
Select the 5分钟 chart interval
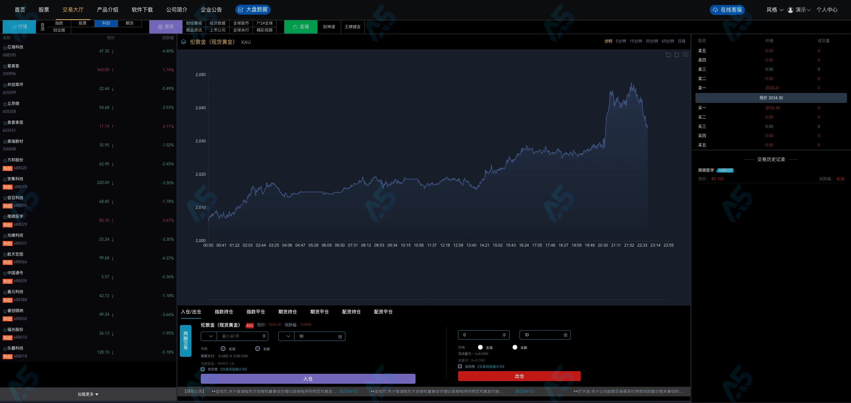(621, 41)
